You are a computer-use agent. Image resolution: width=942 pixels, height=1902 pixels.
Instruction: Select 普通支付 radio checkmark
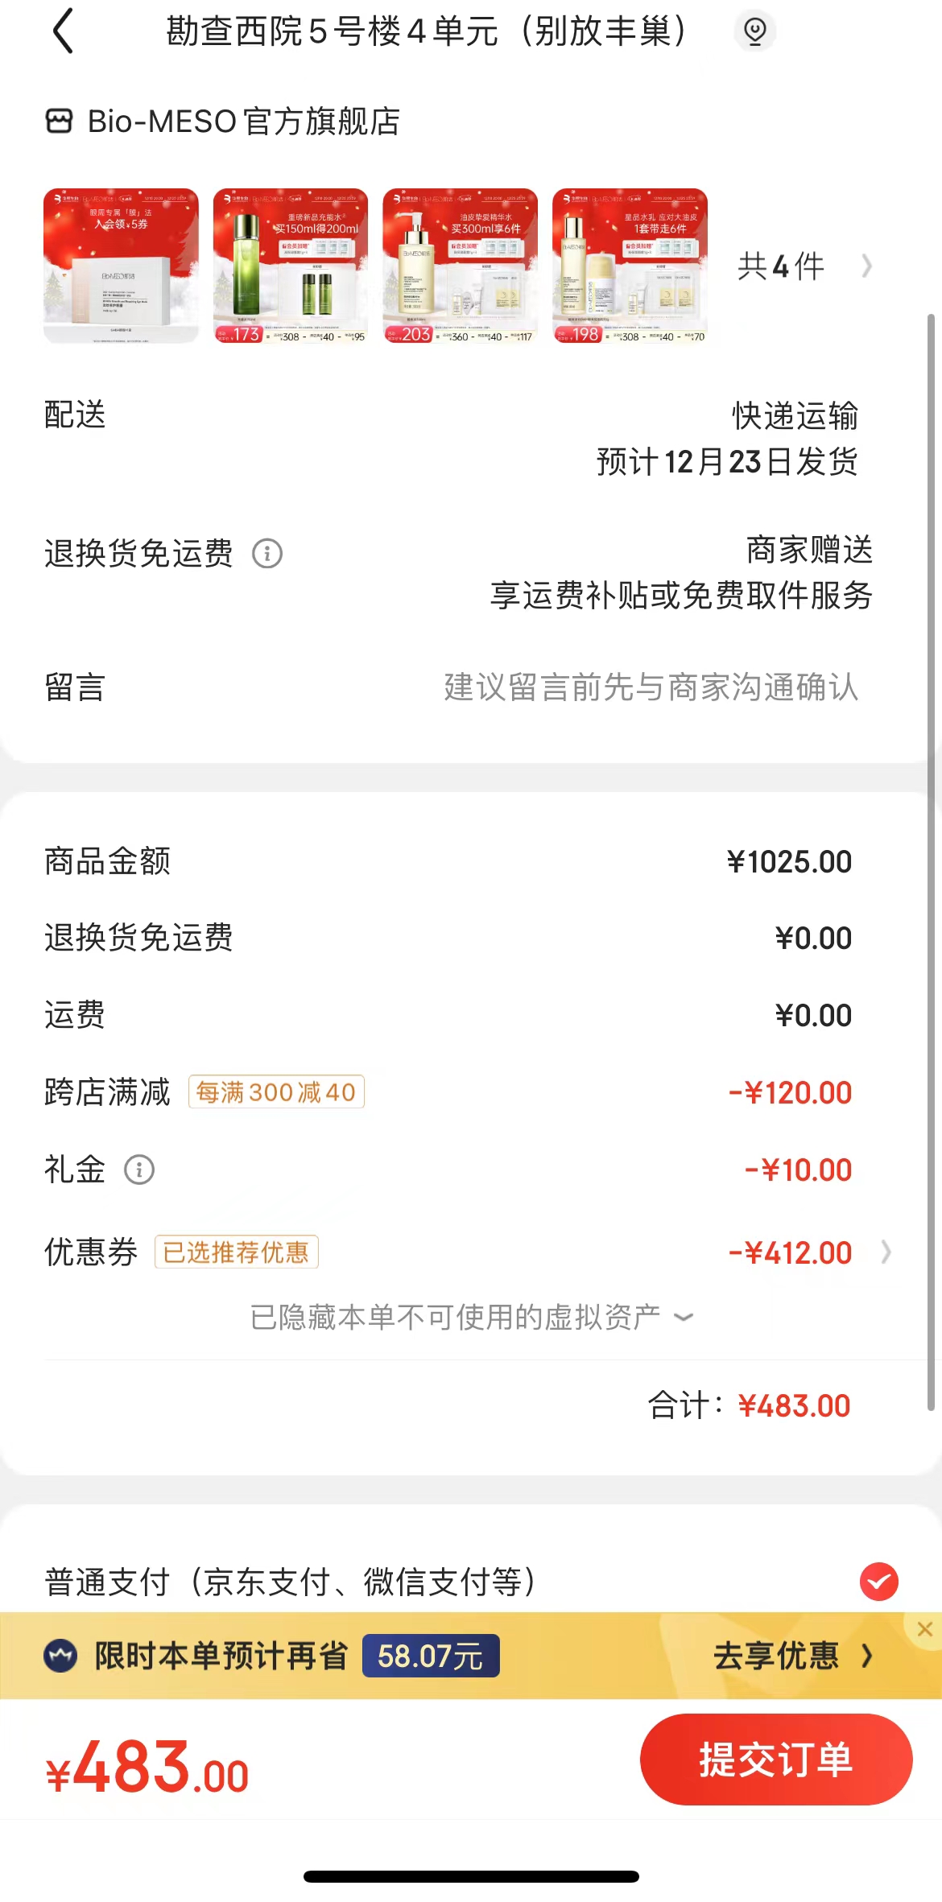pos(879,1582)
